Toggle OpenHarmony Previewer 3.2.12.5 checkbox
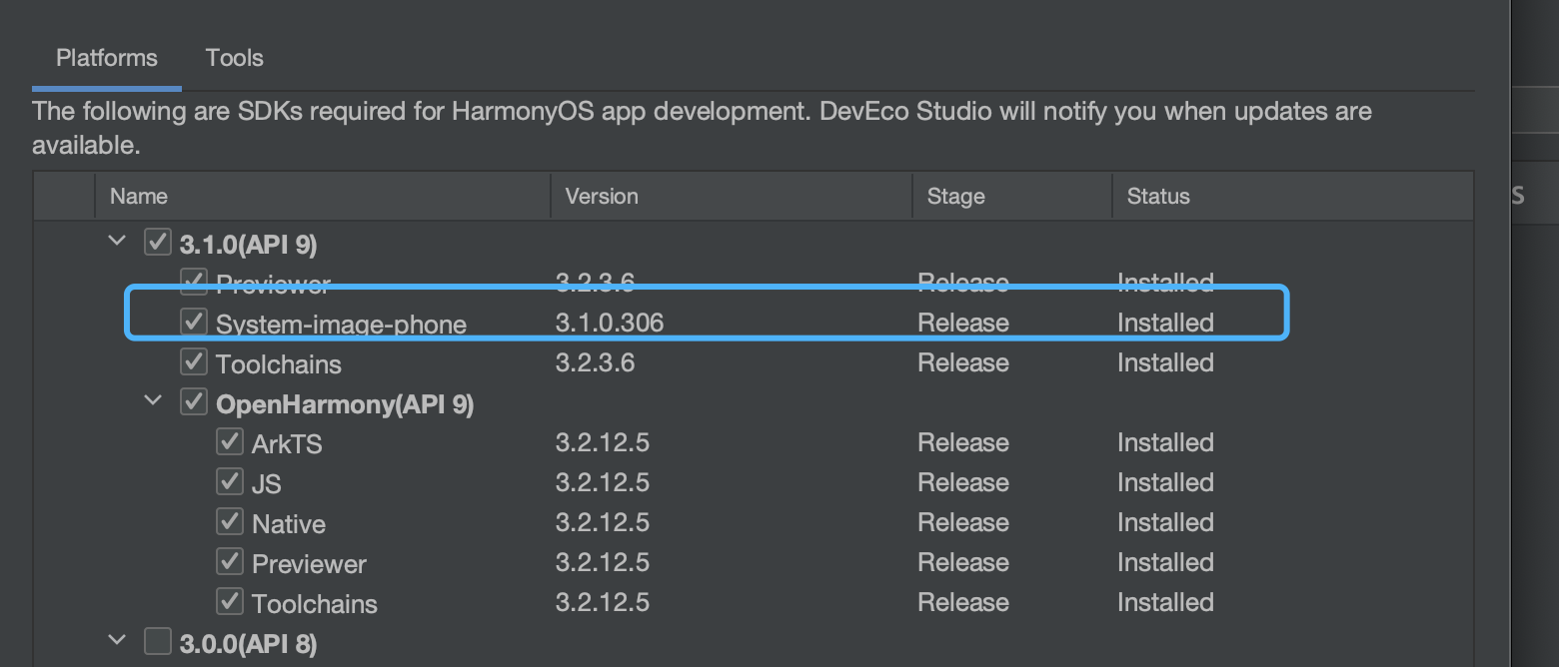 (230, 561)
